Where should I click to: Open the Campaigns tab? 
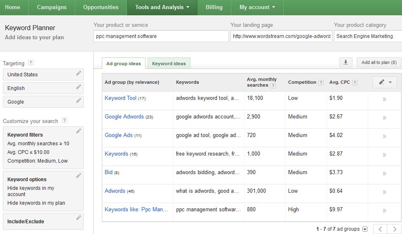click(52, 7)
